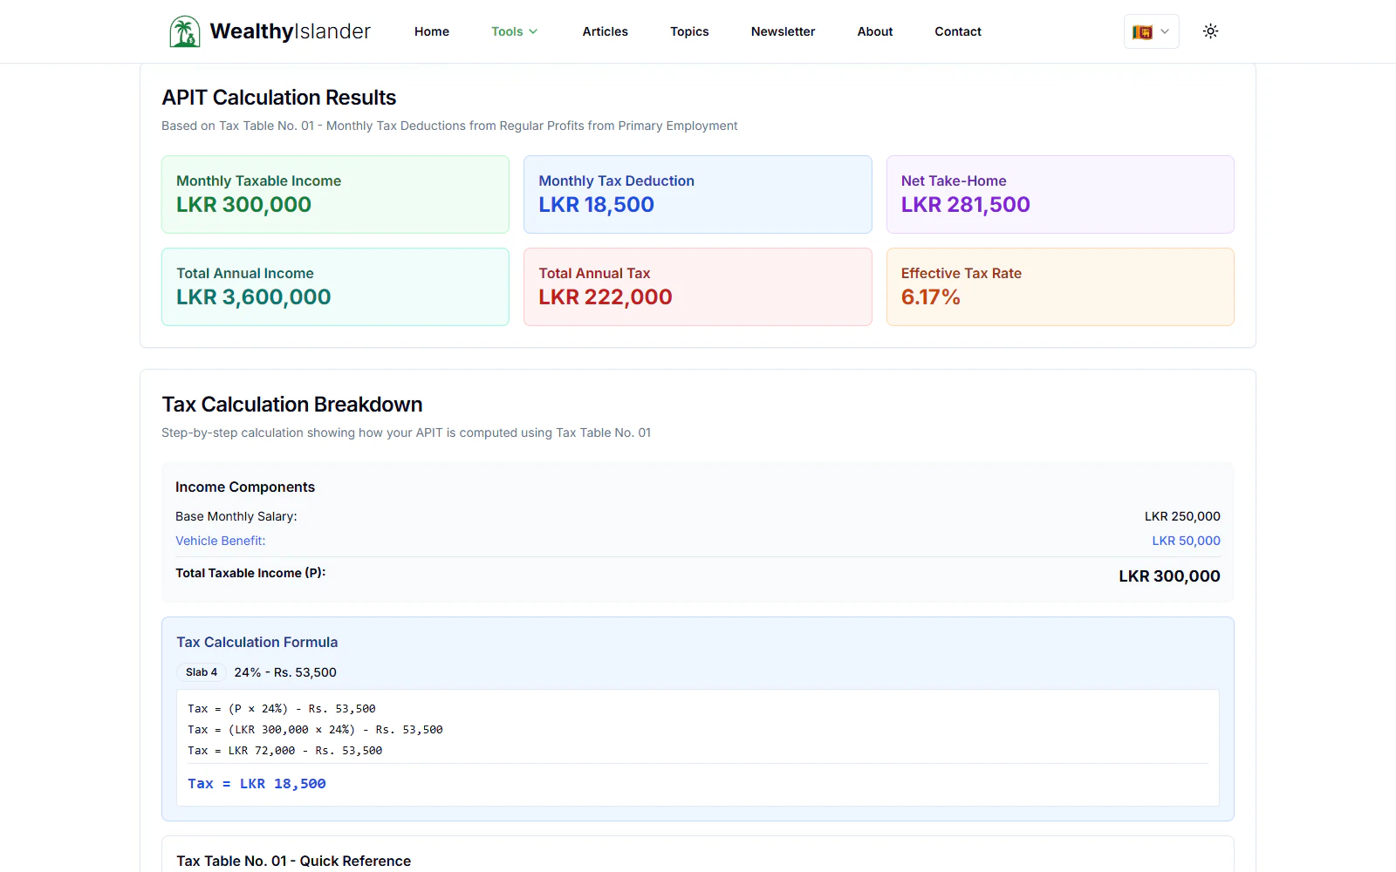The height and width of the screenshot is (872, 1396).
Task: Click Total Annual Income LKR 3,600,000
Action: tap(254, 297)
